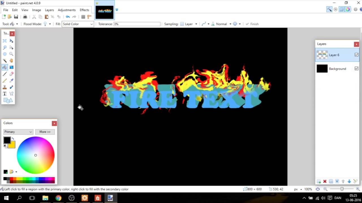Image resolution: width=362 pixels, height=203 pixels.
Task: Add new layer in Layers panel
Action: pos(319,181)
